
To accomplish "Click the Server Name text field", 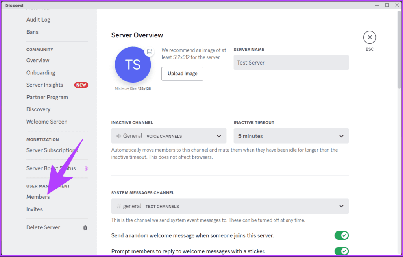I will tap(291, 63).
